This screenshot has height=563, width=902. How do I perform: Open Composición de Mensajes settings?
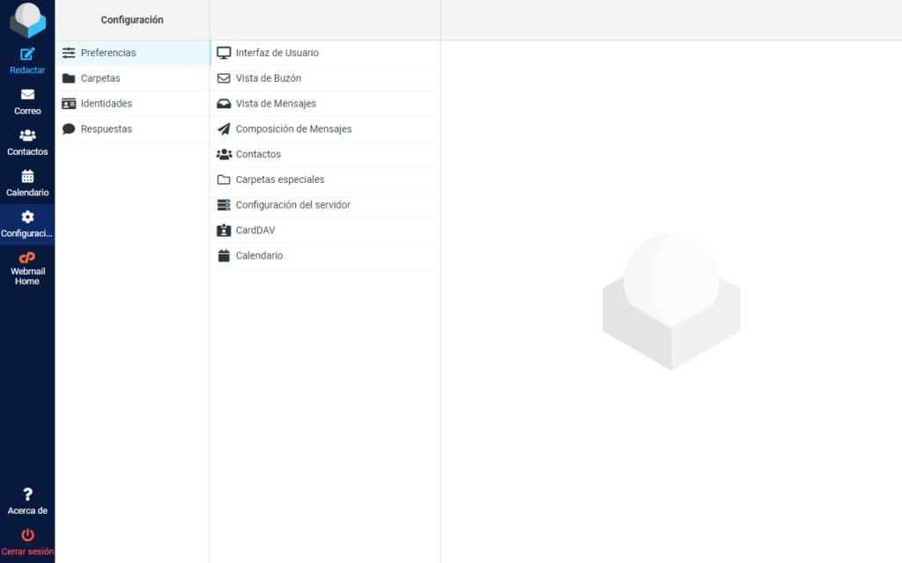293,129
